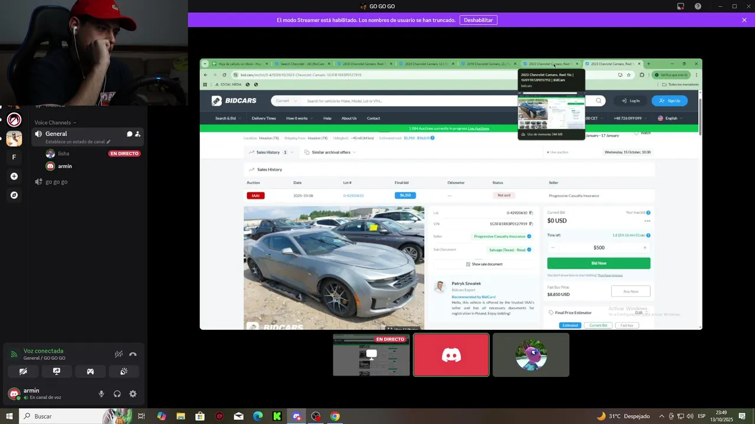
Task: Expand the How it works menu
Action: click(x=299, y=118)
